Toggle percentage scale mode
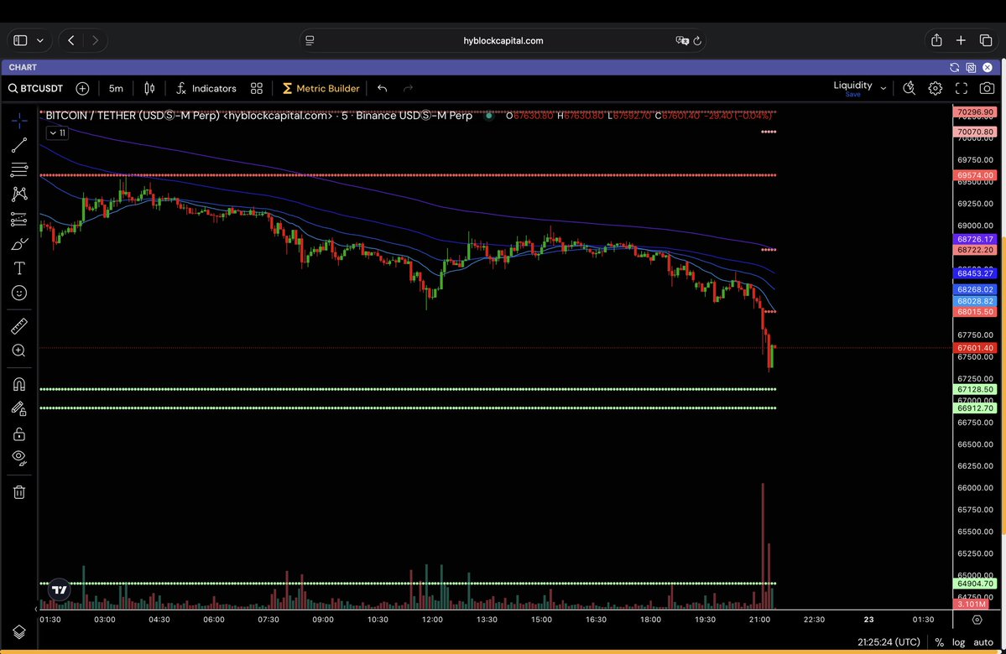Viewport: 1006px width, 654px height. click(x=939, y=641)
